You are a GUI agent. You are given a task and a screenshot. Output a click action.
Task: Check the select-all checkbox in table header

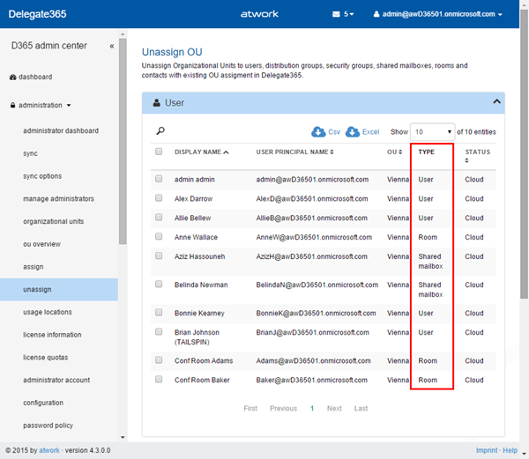(159, 152)
